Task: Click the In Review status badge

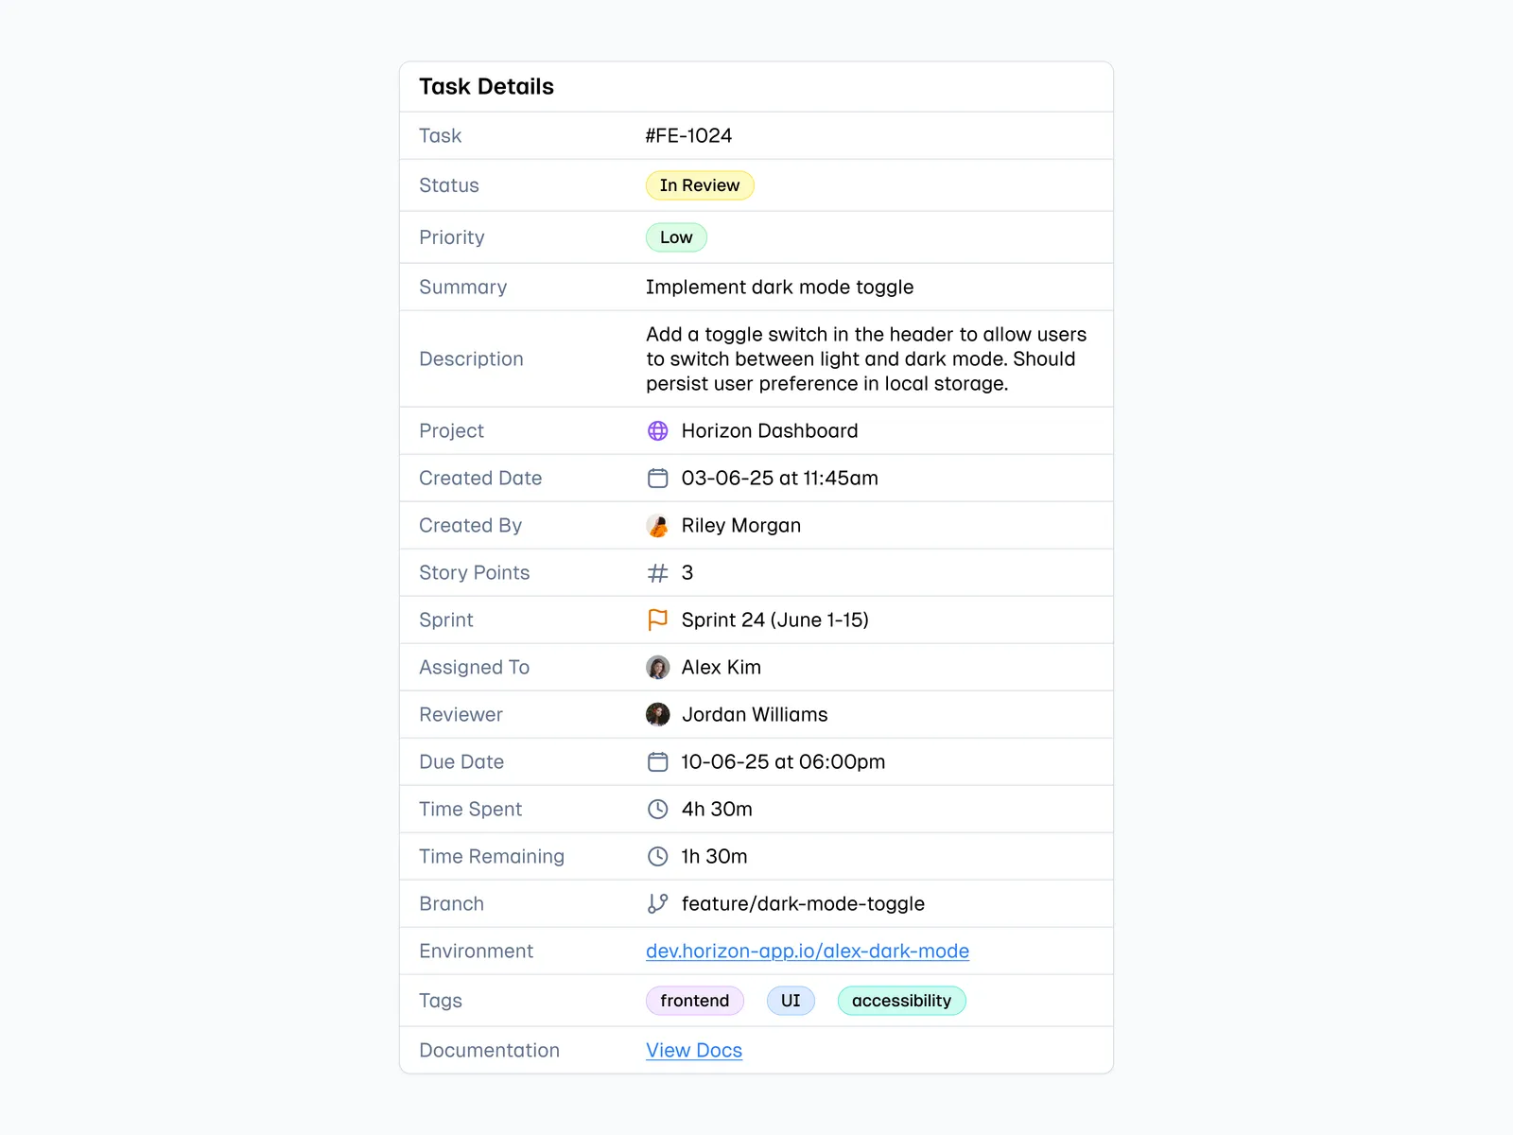Action: 699,185
